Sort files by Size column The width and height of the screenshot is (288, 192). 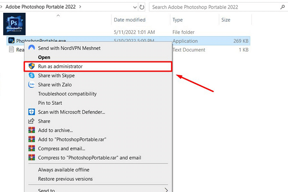coord(226,20)
